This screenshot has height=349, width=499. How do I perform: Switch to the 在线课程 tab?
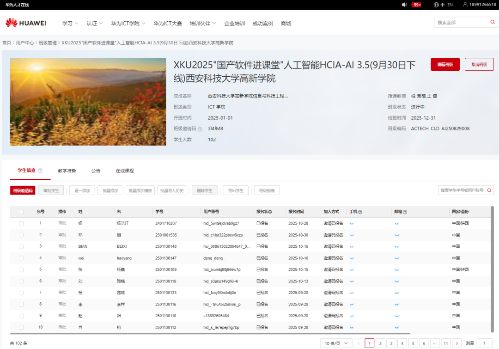pyautogui.click(x=125, y=171)
